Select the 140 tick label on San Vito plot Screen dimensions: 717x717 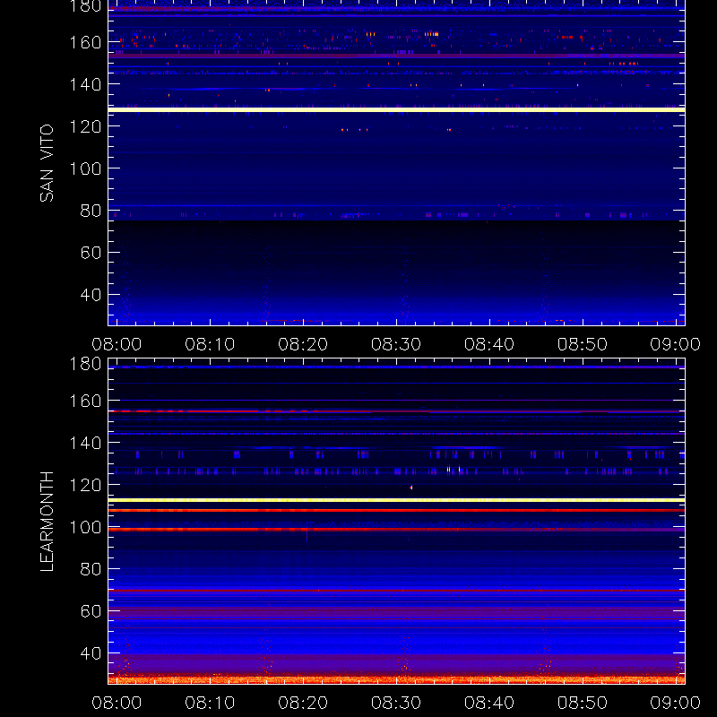(85, 84)
